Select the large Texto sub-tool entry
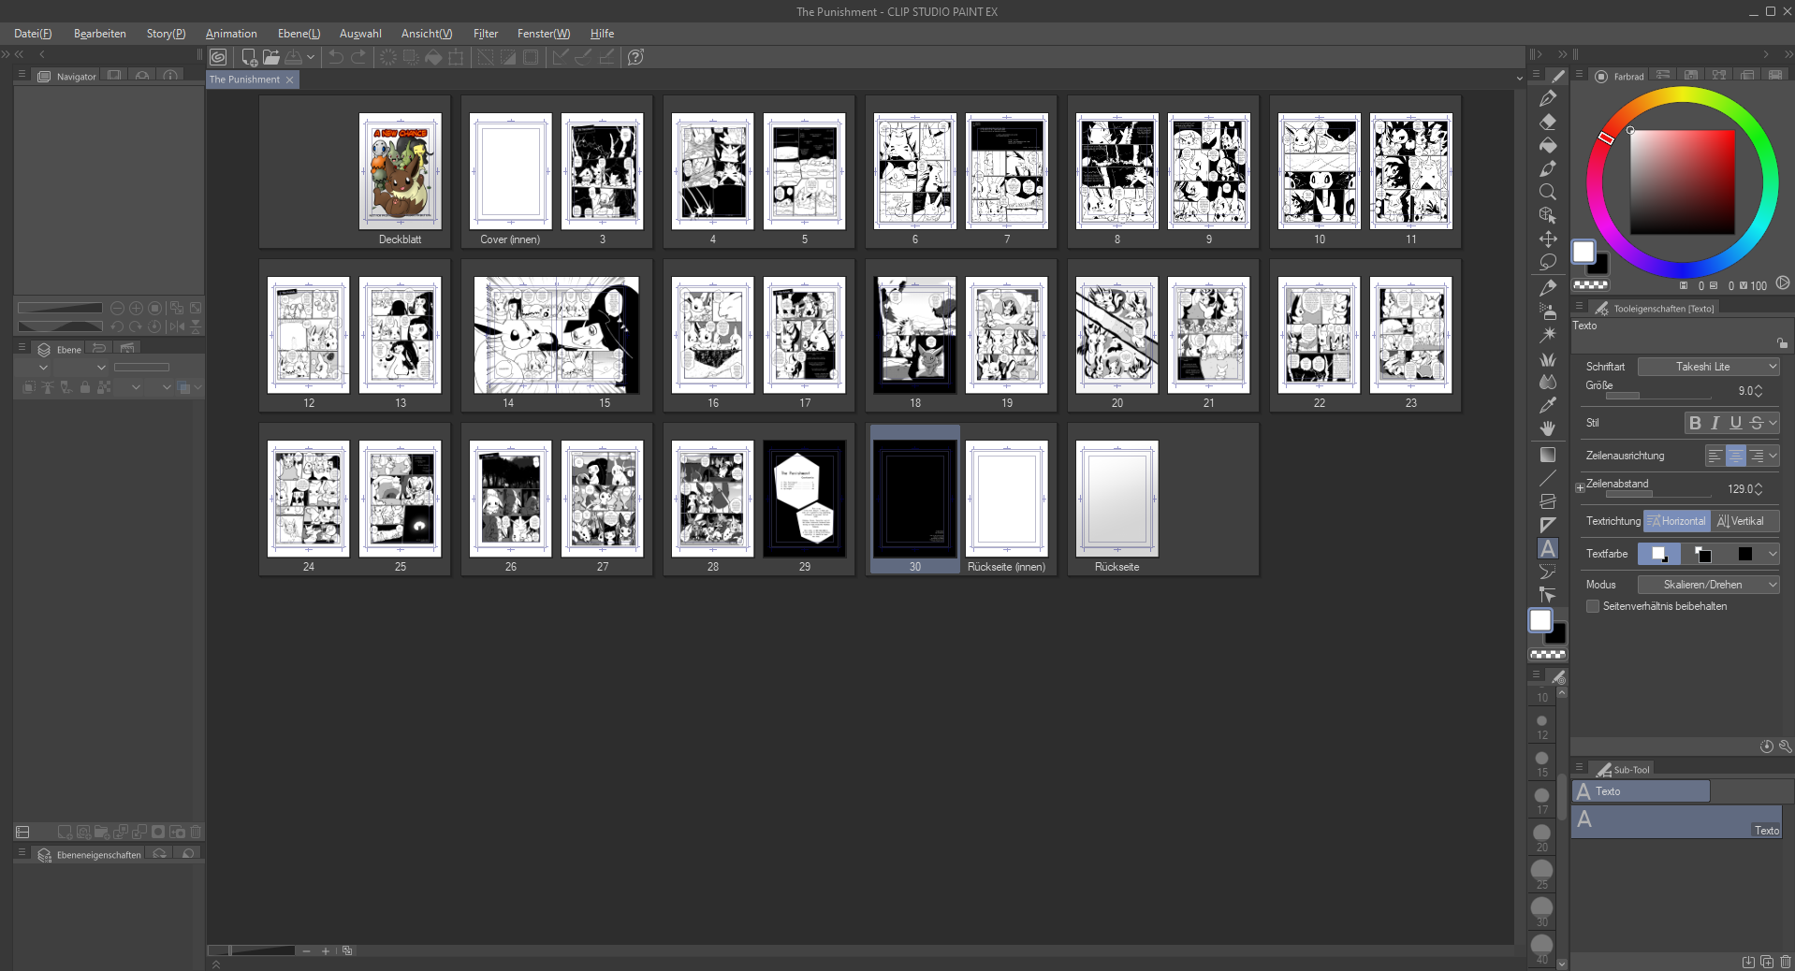This screenshot has height=971, width=1795. point(1676,821)
